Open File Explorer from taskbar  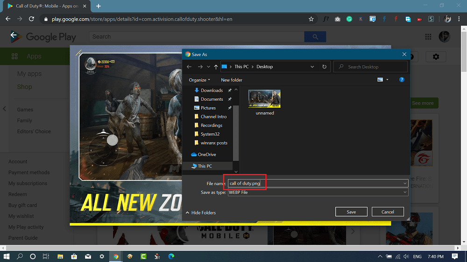(x=60, y=256)
